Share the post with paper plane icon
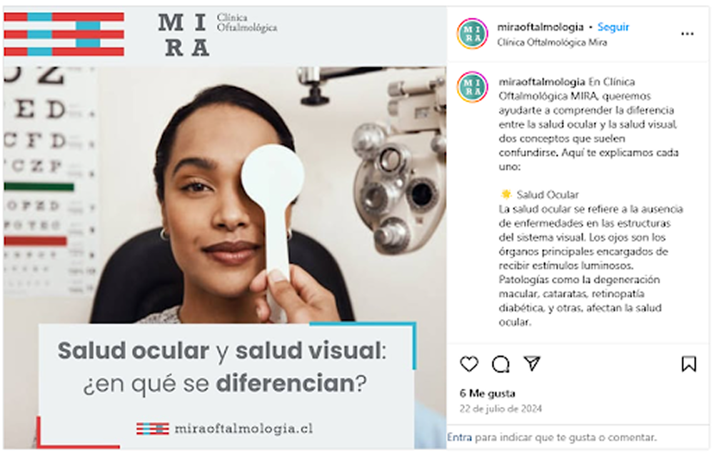This screenshot has width=714, height=452. (x=532, y=363)
